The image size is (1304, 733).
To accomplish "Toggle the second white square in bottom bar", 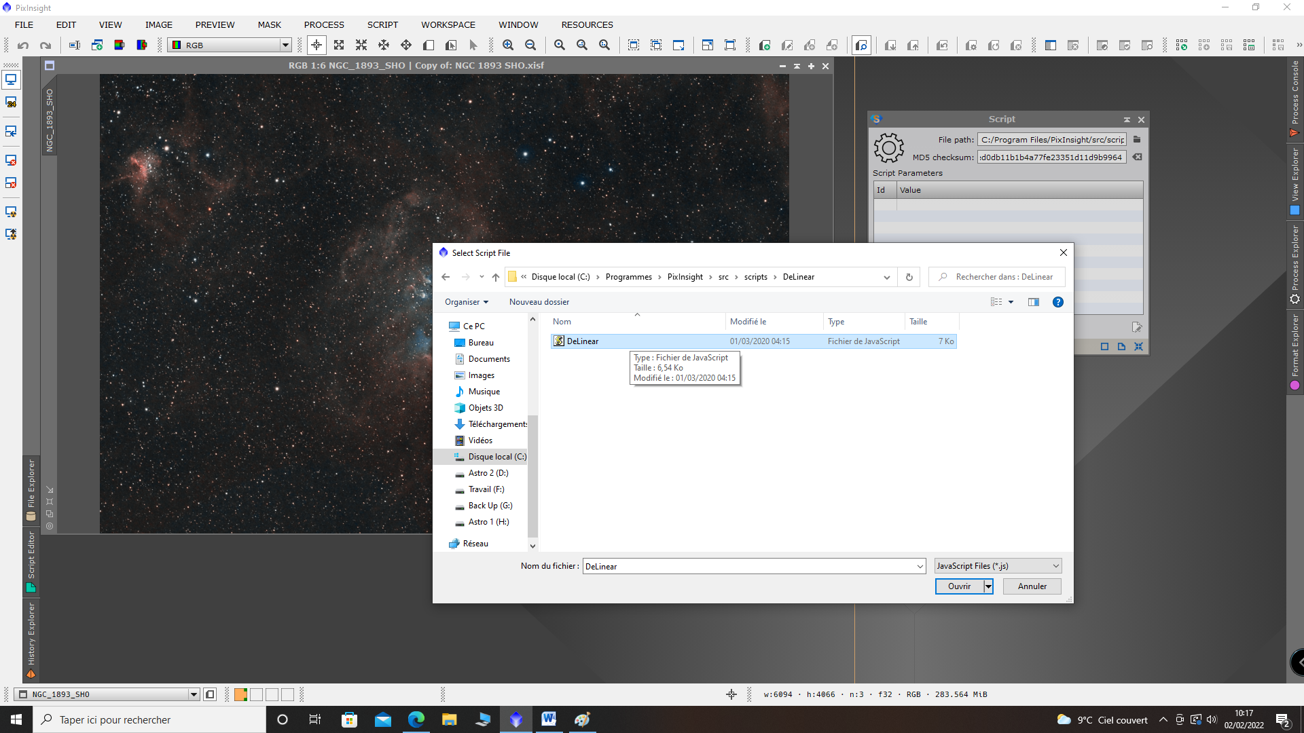I will coord(256,694).
